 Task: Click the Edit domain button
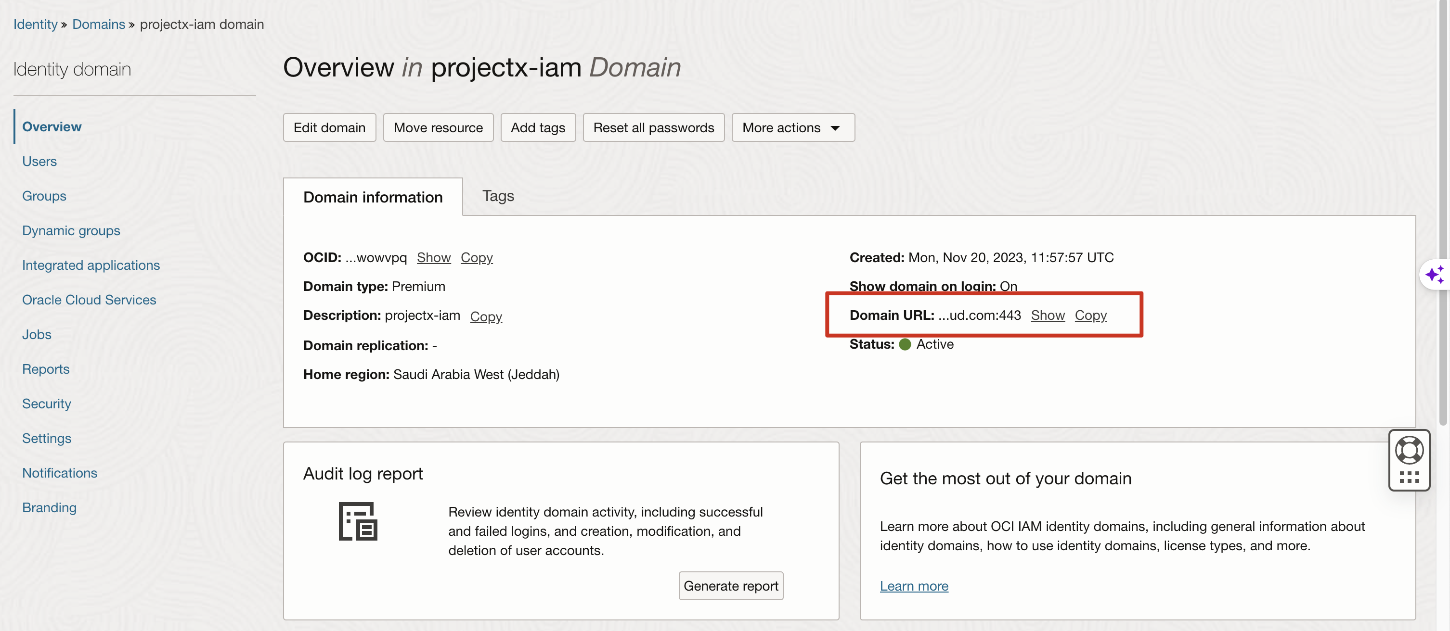click(x=329, y=127)
